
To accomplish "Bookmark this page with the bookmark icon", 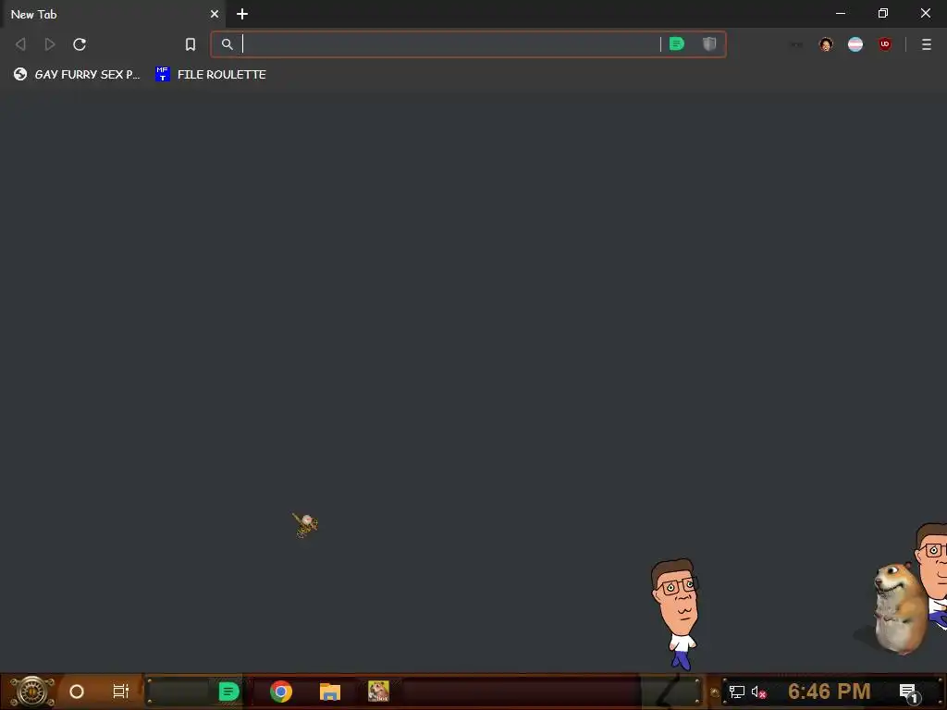I will click(x=191, y=44).
